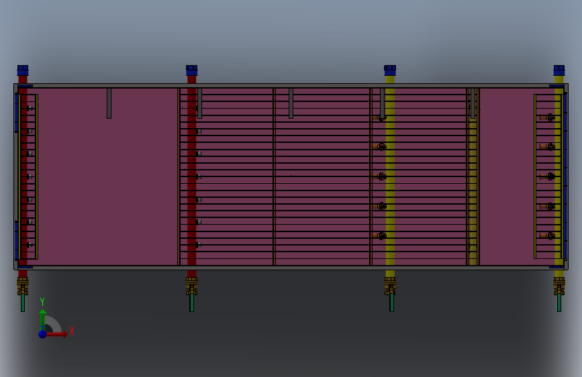Click the green Y axis arrow of view triad
Viewport: 582px width, 377px height.
(43, 320)
